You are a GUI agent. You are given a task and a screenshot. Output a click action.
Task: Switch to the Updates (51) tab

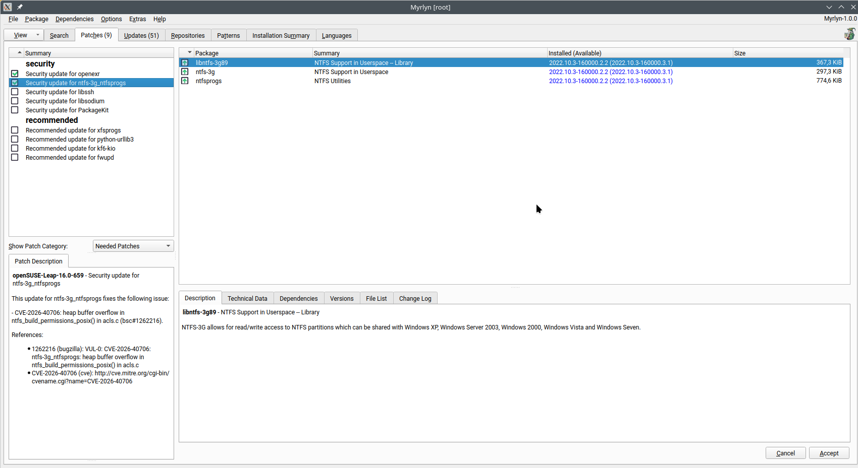(141, 36)
